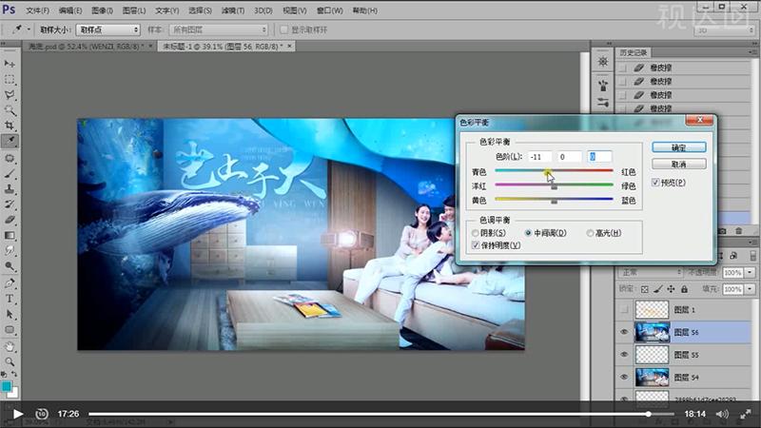Play the video
This screenshot has width=761, height=428.
click(18, 414)
